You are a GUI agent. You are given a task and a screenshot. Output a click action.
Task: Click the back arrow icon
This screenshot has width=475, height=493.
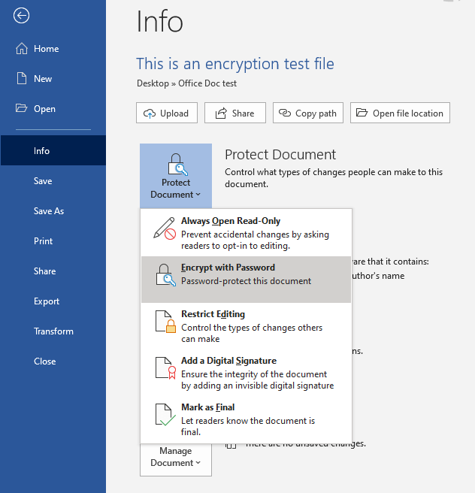tap(21, 15)
